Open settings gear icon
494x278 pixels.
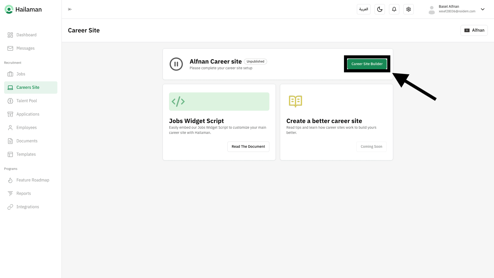tap(408, 9)
